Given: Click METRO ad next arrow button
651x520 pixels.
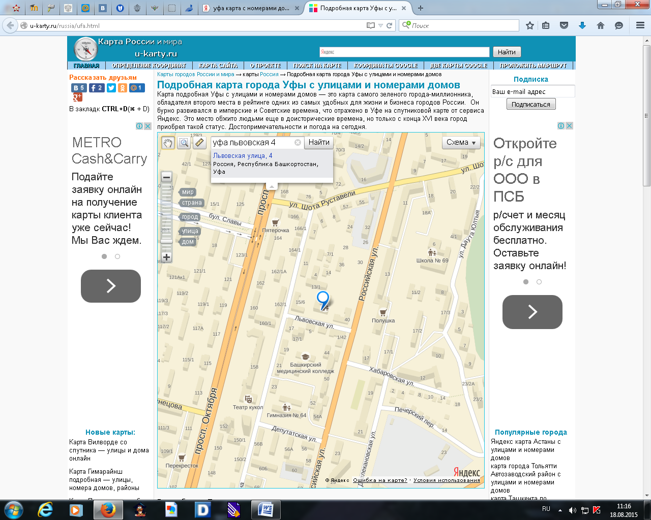Looking at the screenshot, I should click(111, 286).
